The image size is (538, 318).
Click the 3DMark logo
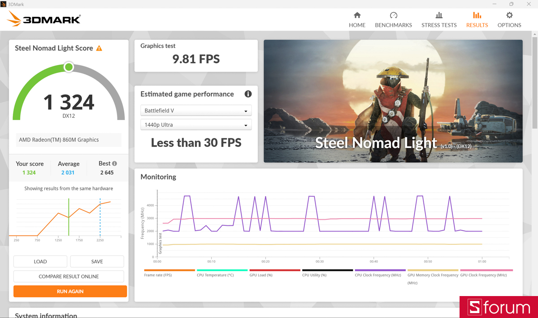point(43,18)
